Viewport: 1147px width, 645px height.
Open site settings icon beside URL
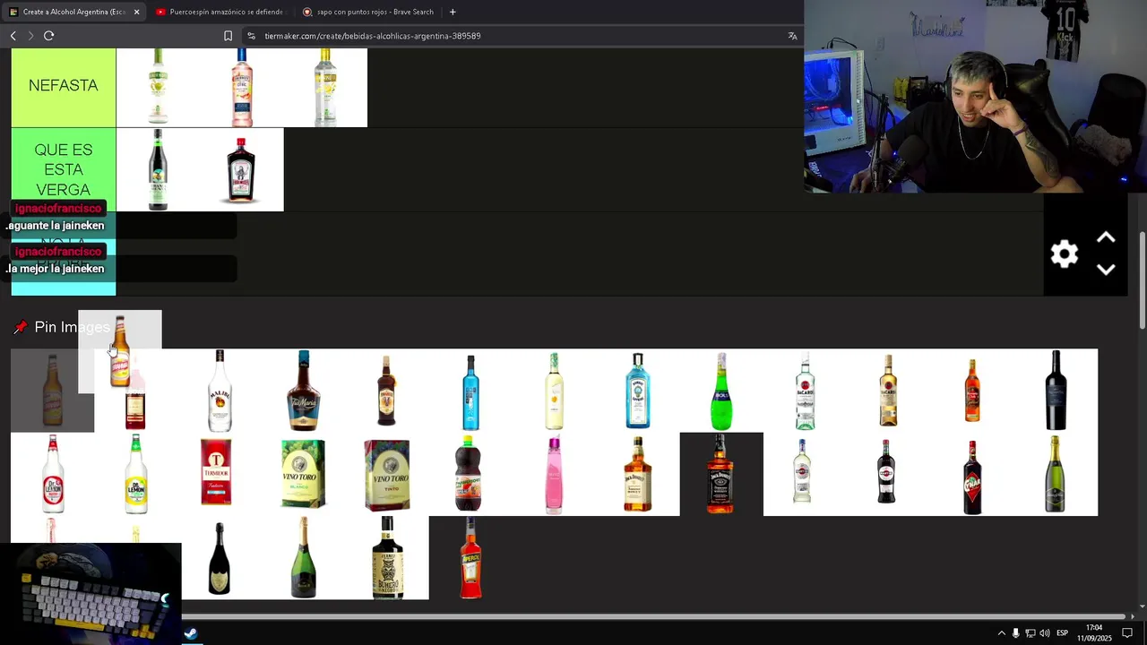[x=251, y=36]
